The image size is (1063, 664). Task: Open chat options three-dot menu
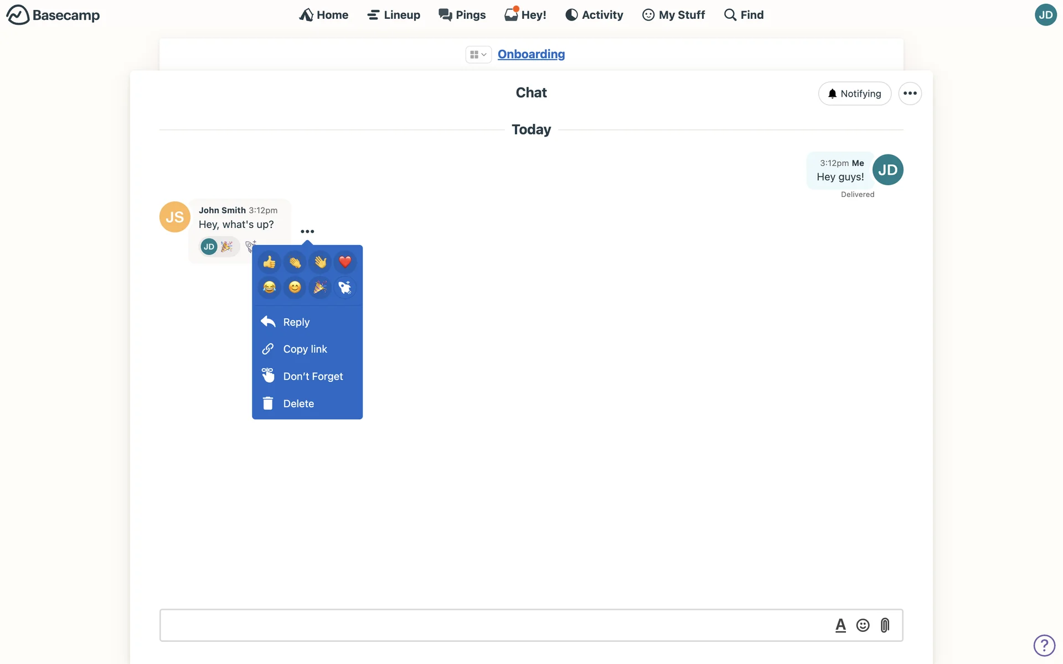910,94
